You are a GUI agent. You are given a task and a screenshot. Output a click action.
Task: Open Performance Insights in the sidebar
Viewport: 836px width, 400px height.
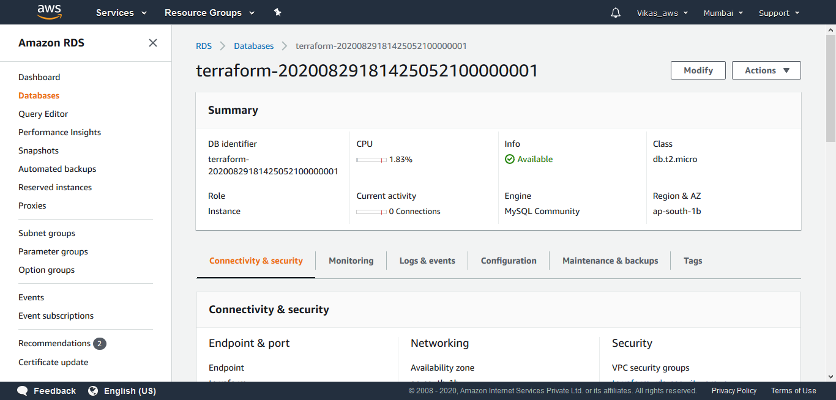click(59, 132)
